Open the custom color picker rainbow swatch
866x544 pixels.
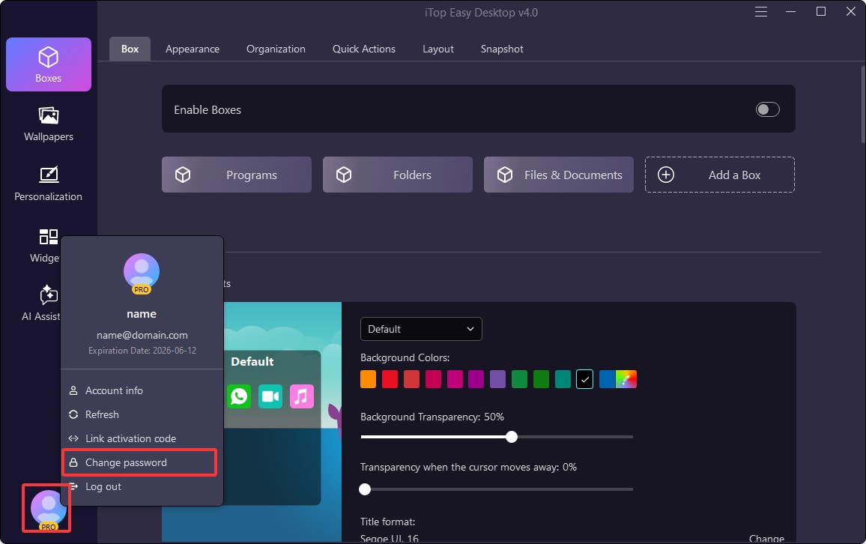[x=626, y=380]
